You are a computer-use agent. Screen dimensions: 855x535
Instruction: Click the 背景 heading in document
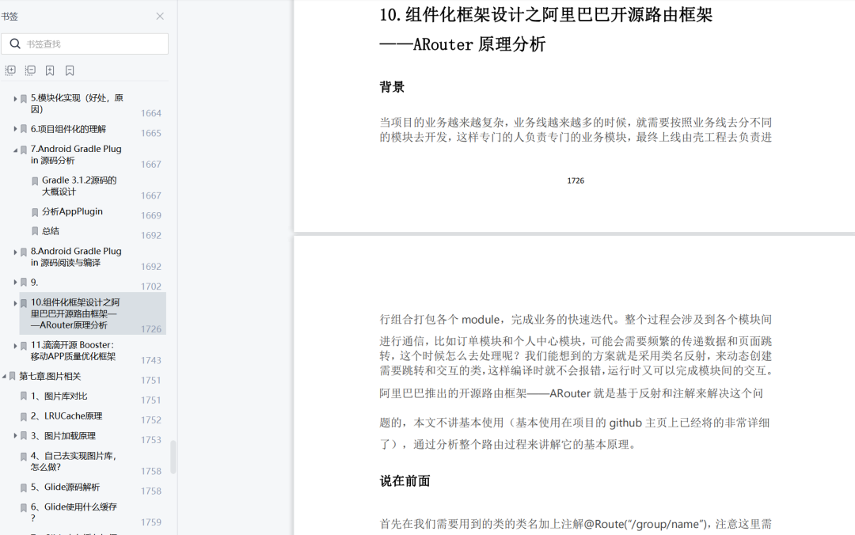coord(392,87)
